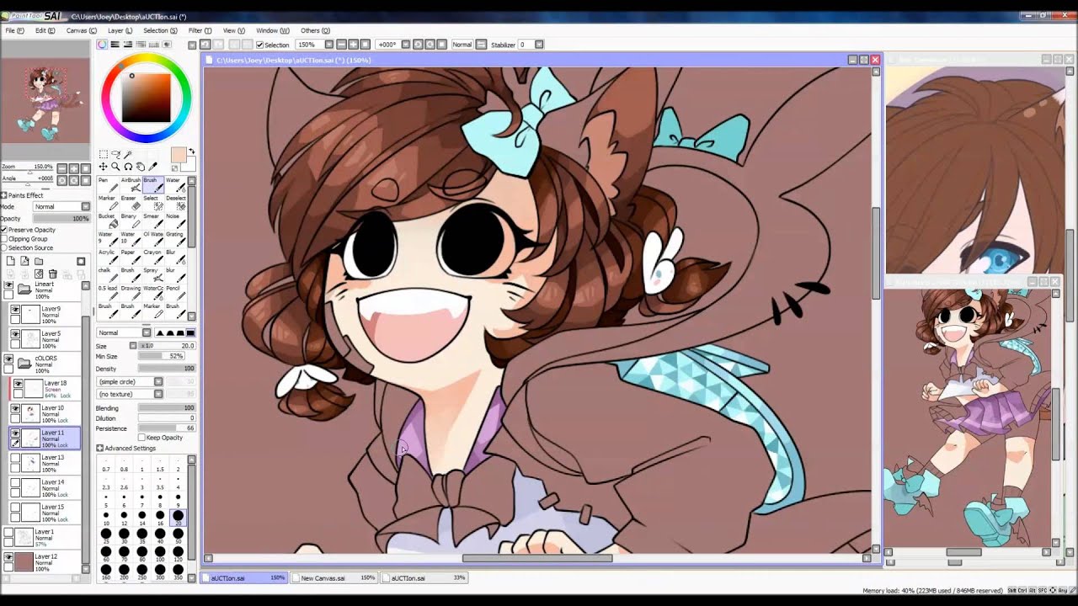
Task: Adjust the brush Density slider
Action: [167, 369]
